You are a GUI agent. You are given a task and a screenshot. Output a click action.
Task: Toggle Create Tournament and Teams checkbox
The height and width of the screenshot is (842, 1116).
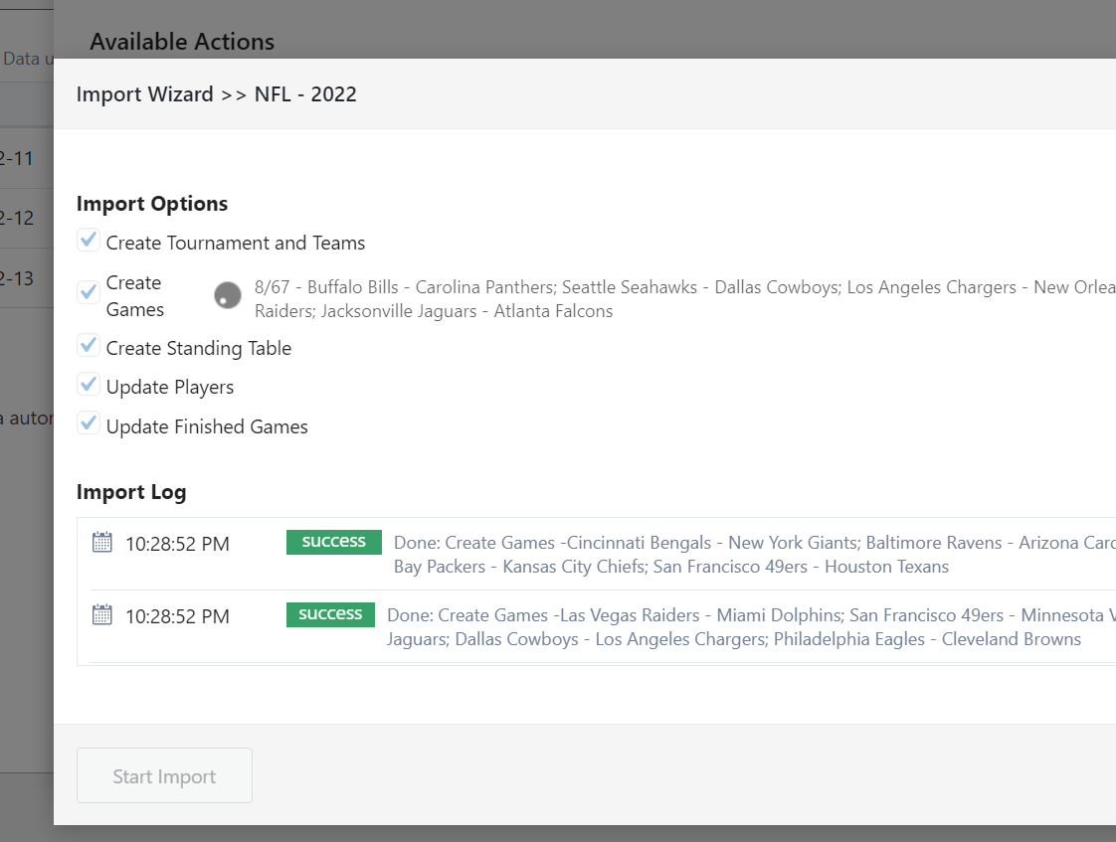[x=89, y=240]
